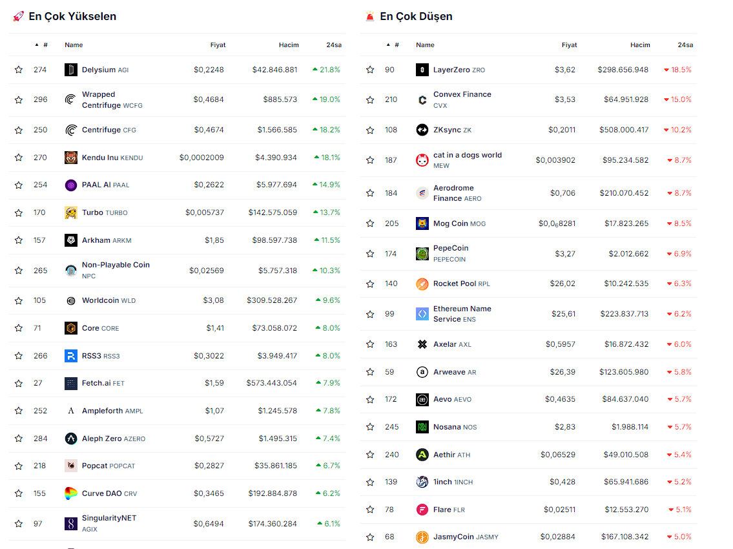Star the Fetch.ai row as favorite
Viewport: 733px width, 549px height.
(19, 383)
